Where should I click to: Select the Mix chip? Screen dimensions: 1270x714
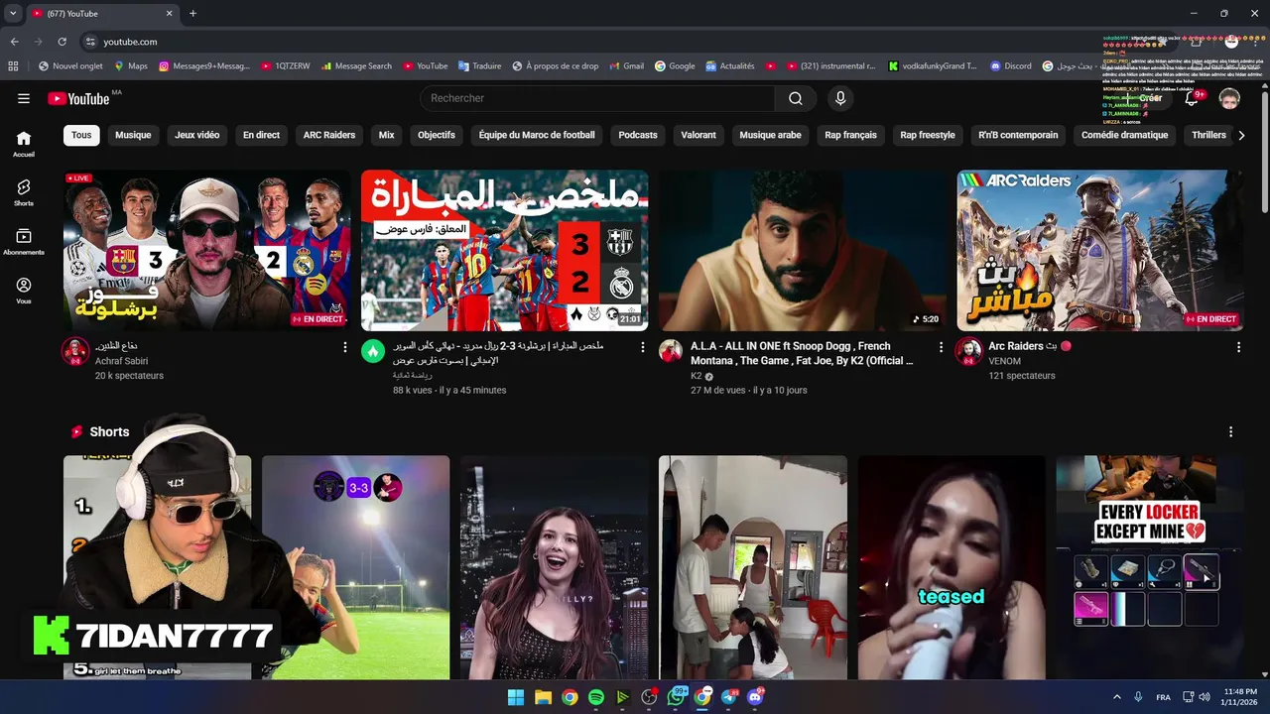point(386,135)
